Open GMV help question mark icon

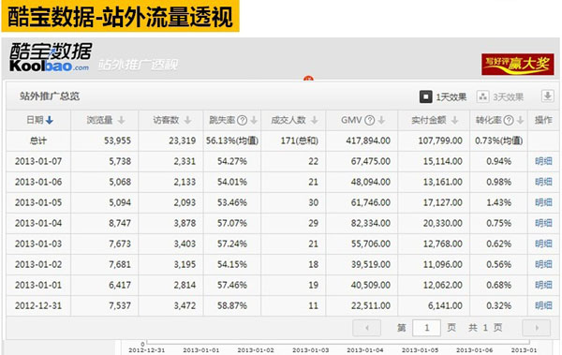click(x=370, y=121)
